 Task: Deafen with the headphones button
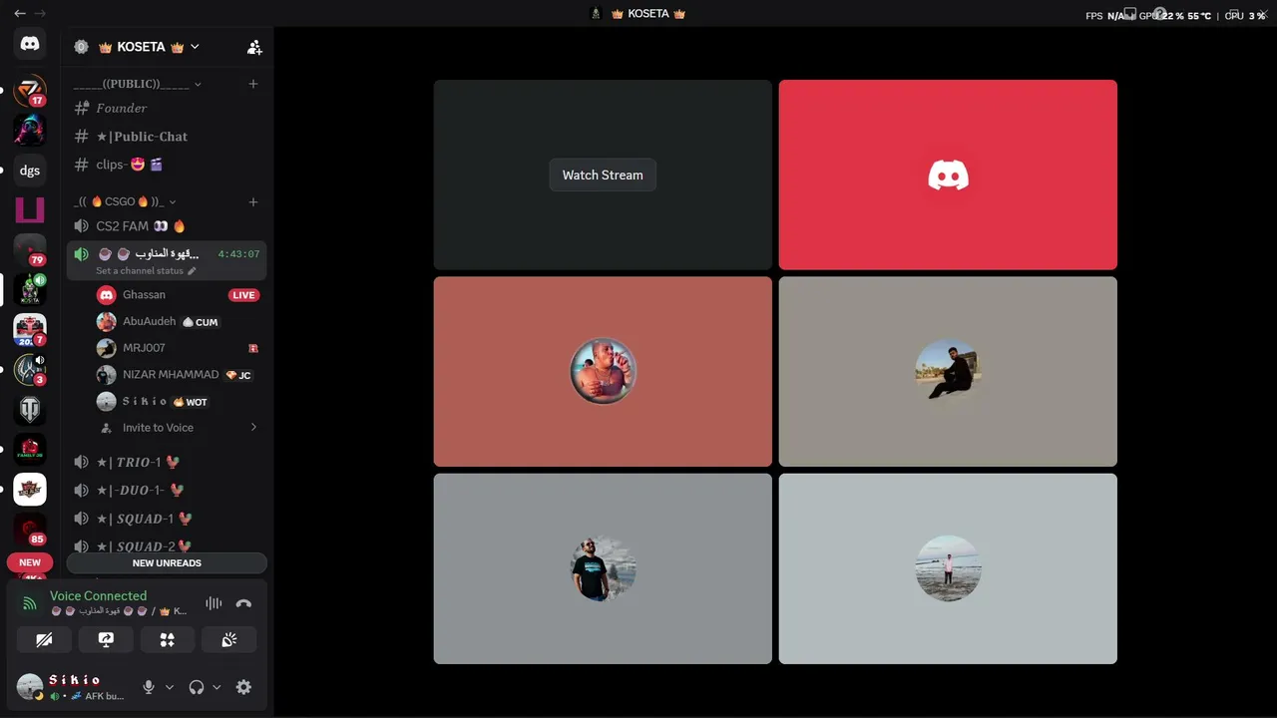pos(197,687)
